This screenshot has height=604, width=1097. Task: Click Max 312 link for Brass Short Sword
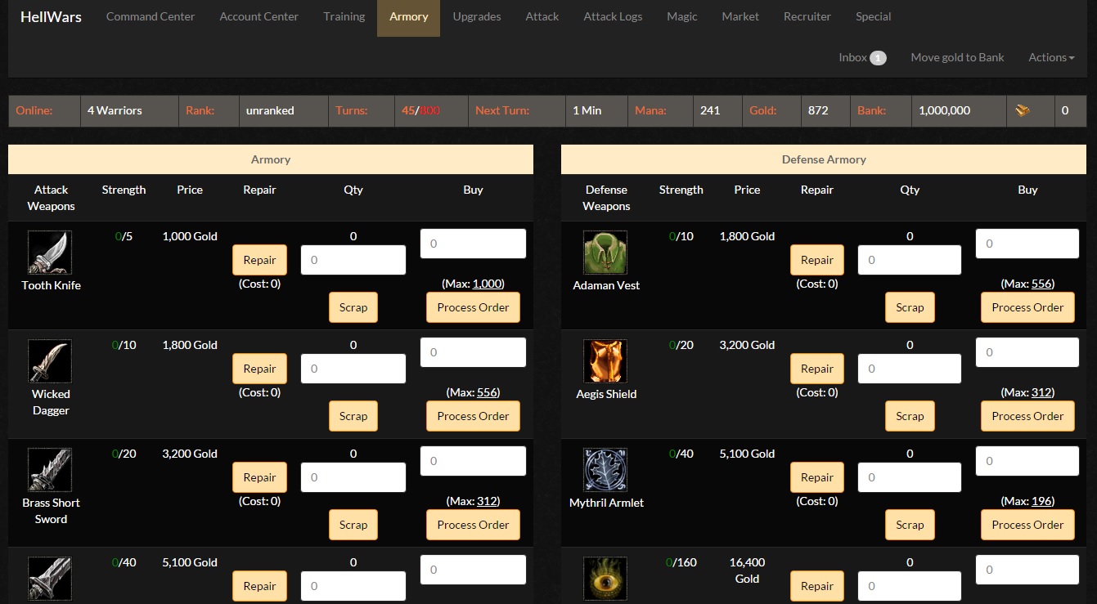pyautogui.click(x=488, y=501)
